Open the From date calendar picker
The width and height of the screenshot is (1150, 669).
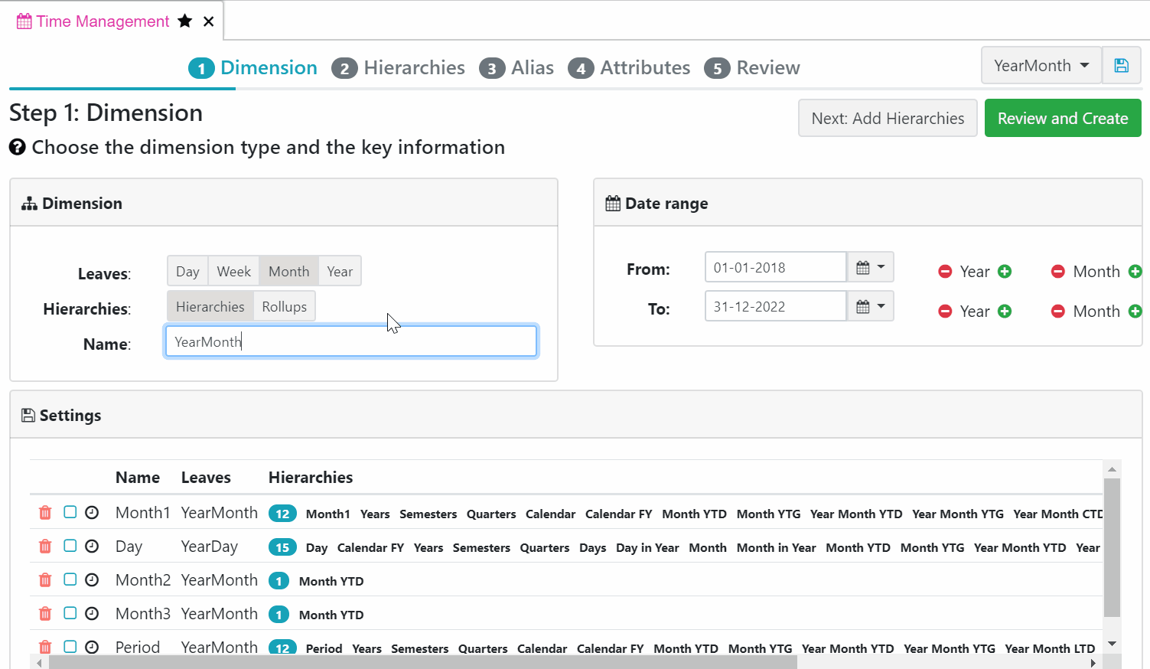(x=870, y=268)
